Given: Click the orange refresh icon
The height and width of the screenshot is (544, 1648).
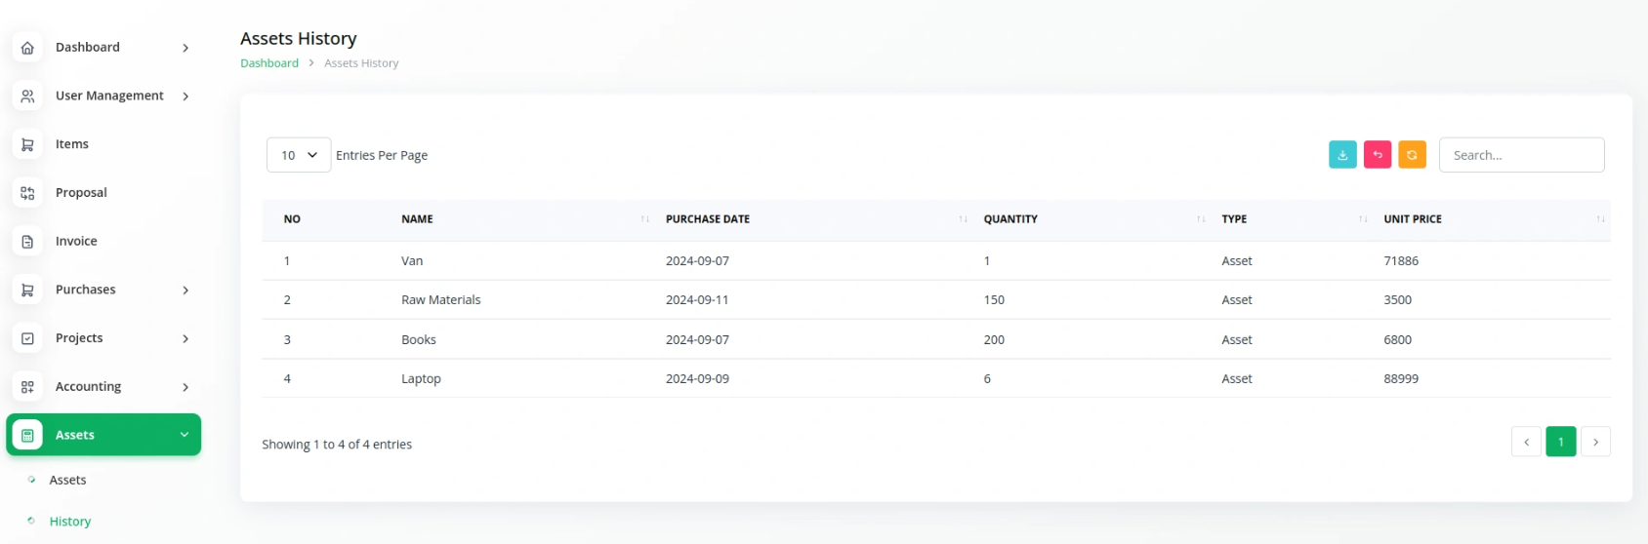Looking at the screenshot, I should pyautogui.click(x=1412, y=154).
